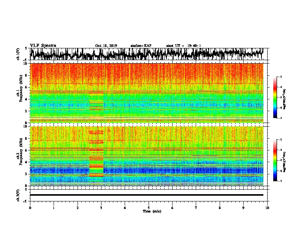Click the ch.2 spectrogram color bar
Image resolution: width=301 pixels, height=233 pixels.
pyautogui.click(x=275, y=160)
